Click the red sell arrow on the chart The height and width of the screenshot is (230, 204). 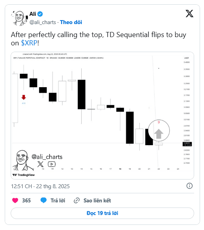pos(24,97)
